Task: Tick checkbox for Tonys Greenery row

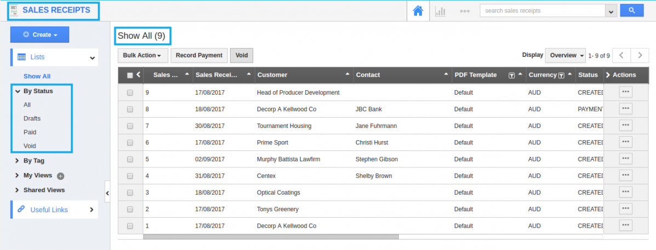Action: [x=130, y=210]
